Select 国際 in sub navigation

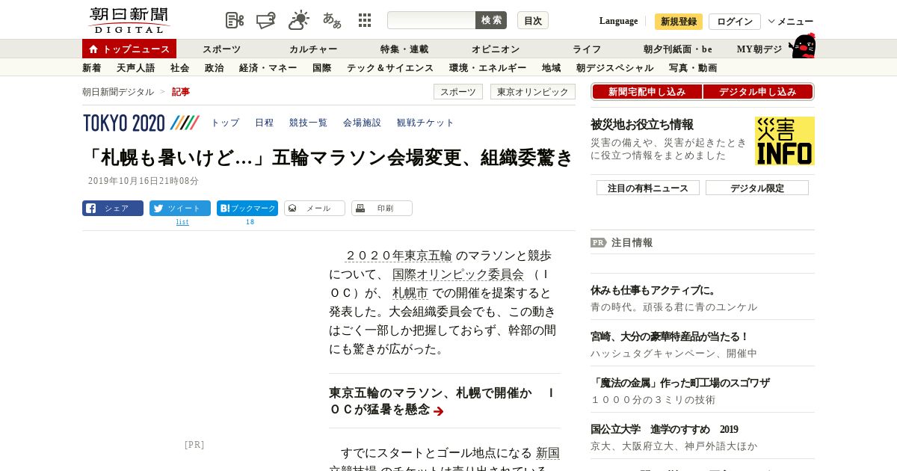click(322, 68)
